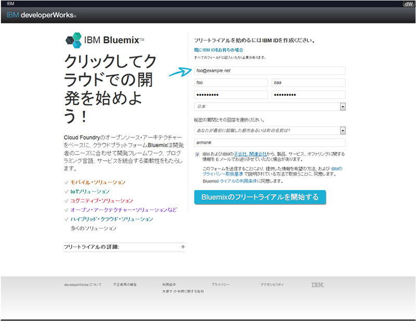Image resolution: width=416 pixels, height=321 pixels.
Task: Expand フリートライアルの詳細 section
Action: pos(124,247)
